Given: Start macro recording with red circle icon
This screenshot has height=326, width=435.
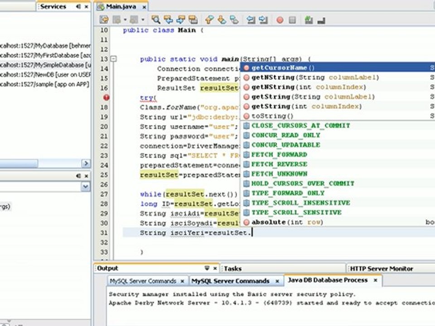Looking at the screenshot, I should tap(280, 20).
